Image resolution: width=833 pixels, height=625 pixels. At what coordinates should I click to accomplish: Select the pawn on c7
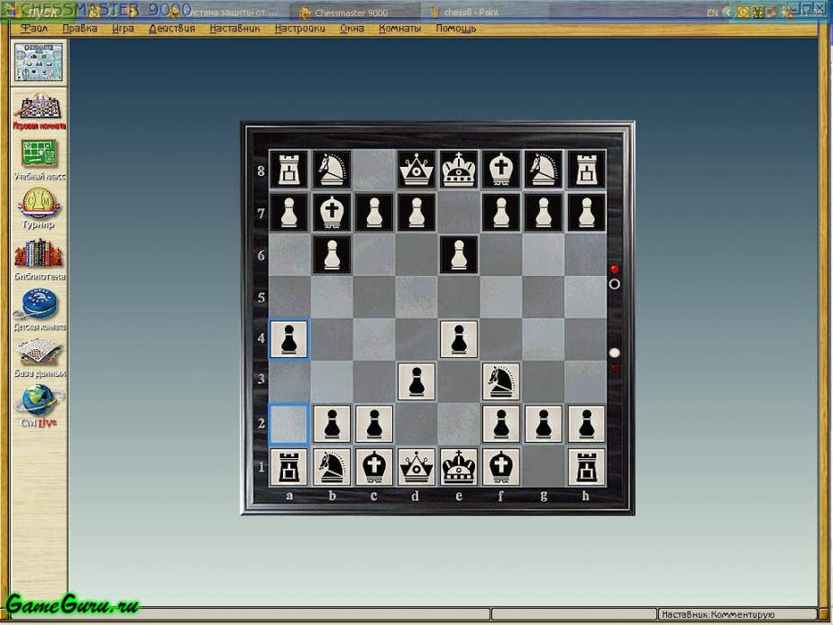coord(374,212)
